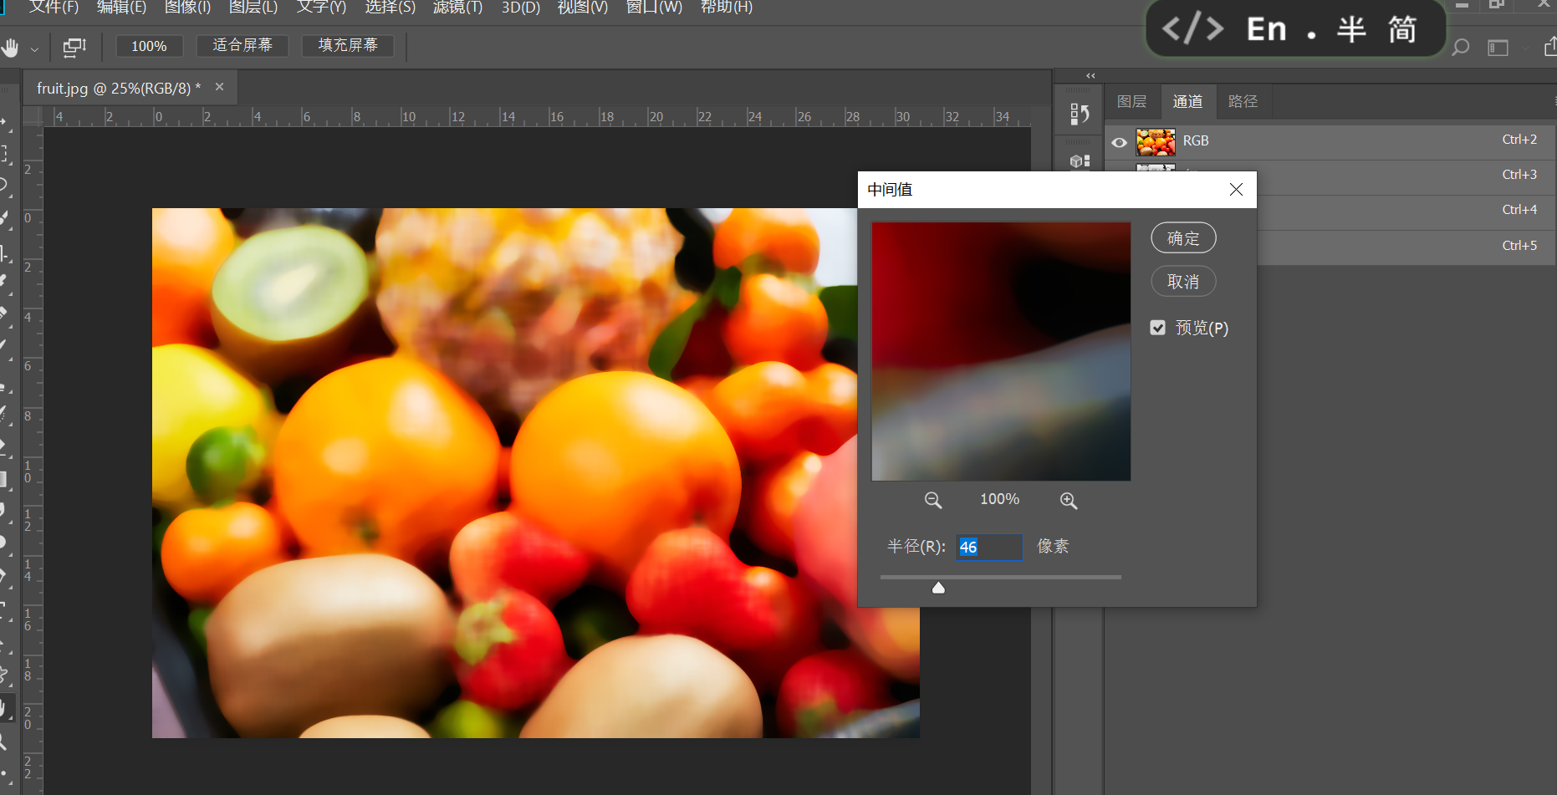The image size is (1557, 795).
Task: Open the 窗口(W) menu
Action: pos(654,8)
